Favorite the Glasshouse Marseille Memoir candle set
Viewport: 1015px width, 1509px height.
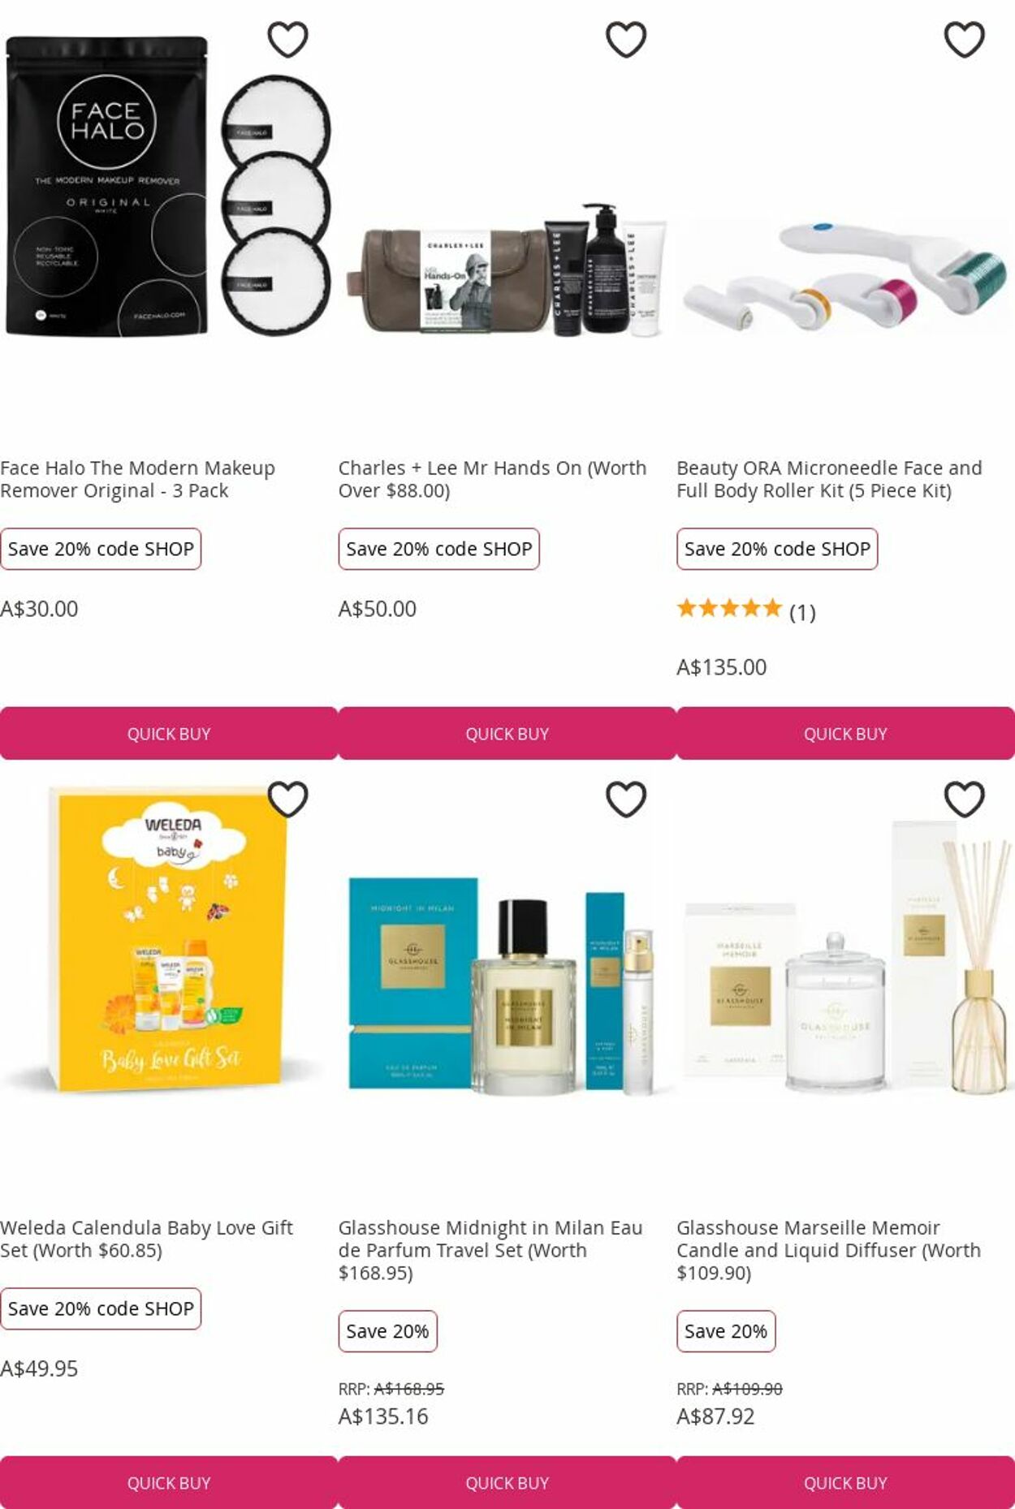coord(964,799)
